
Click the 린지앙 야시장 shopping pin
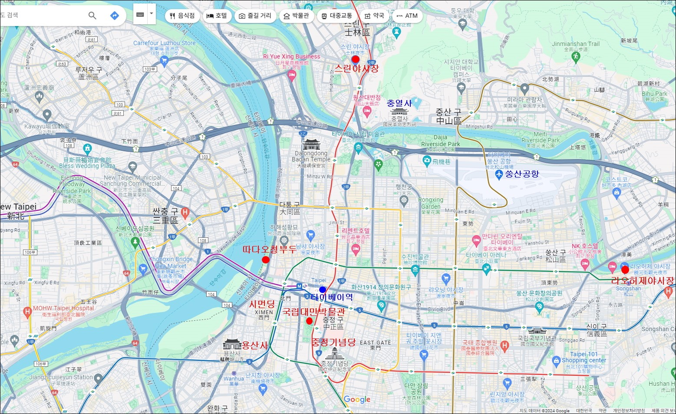(507, 383)
